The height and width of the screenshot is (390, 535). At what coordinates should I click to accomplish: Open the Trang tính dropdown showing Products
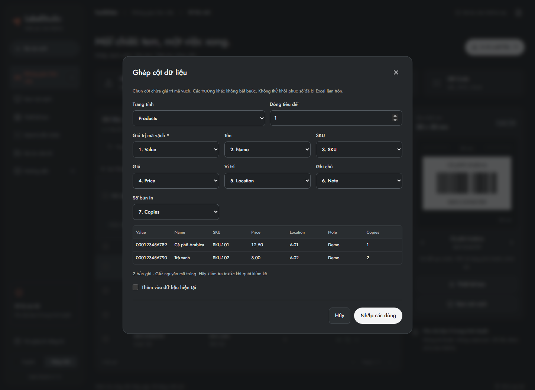tap(199, 118)
